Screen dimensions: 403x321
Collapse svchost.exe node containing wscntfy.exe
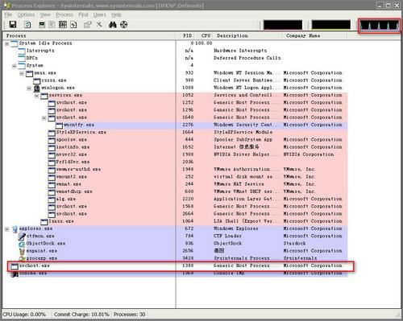44,118
